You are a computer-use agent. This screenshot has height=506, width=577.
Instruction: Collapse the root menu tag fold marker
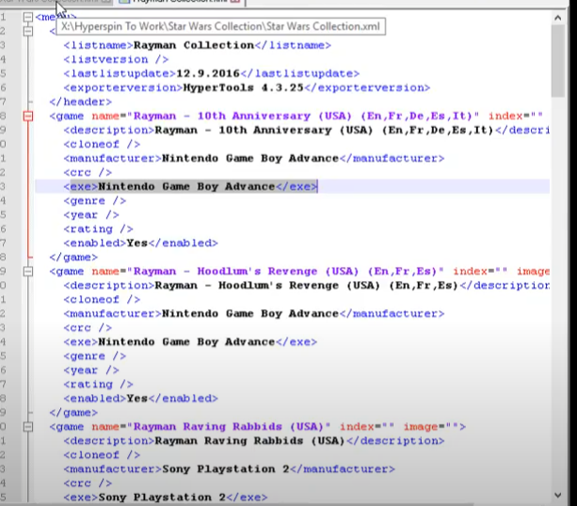(x=27, y=17)
